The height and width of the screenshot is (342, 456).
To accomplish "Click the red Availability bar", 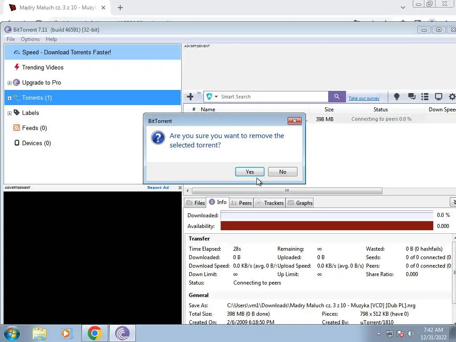I will point(326,226).
